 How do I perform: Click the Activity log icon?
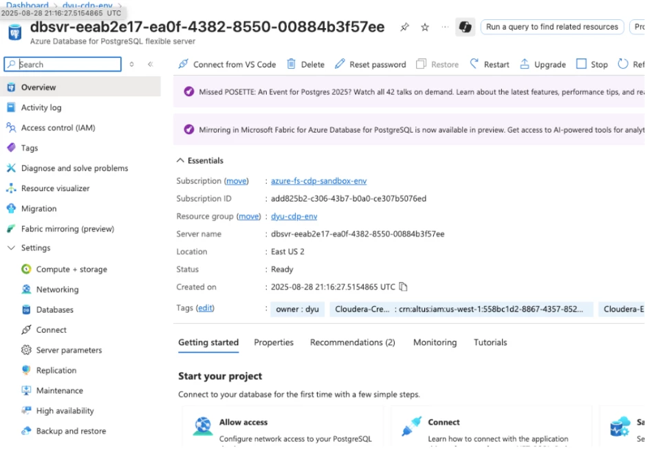(x=11, y=107)
